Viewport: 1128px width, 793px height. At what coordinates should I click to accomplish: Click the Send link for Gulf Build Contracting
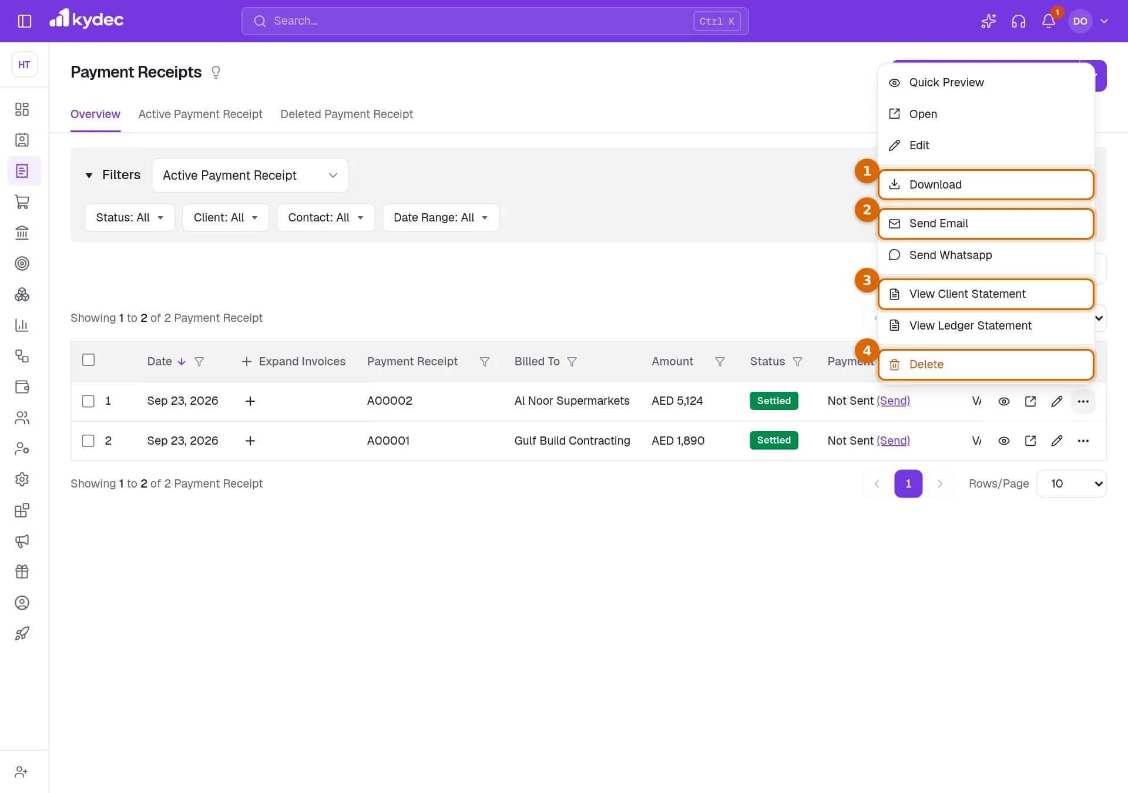(893, 441)
